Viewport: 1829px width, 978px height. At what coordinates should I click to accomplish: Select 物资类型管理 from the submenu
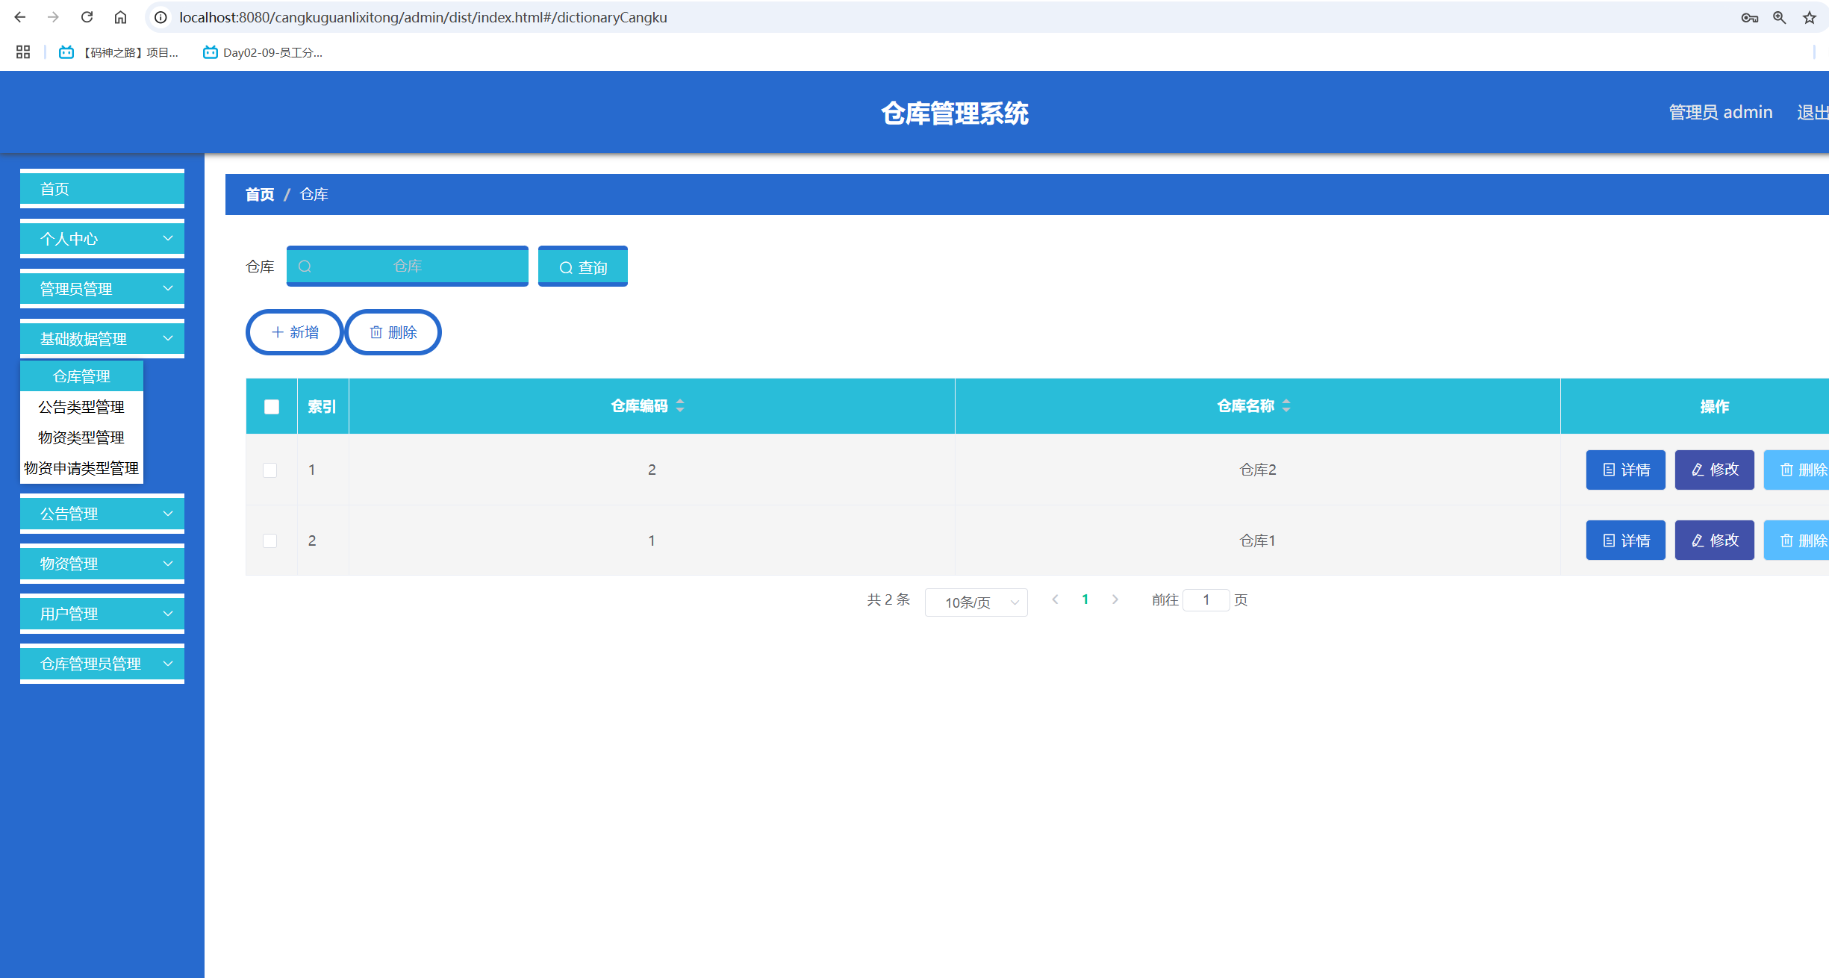click(81, 437)
